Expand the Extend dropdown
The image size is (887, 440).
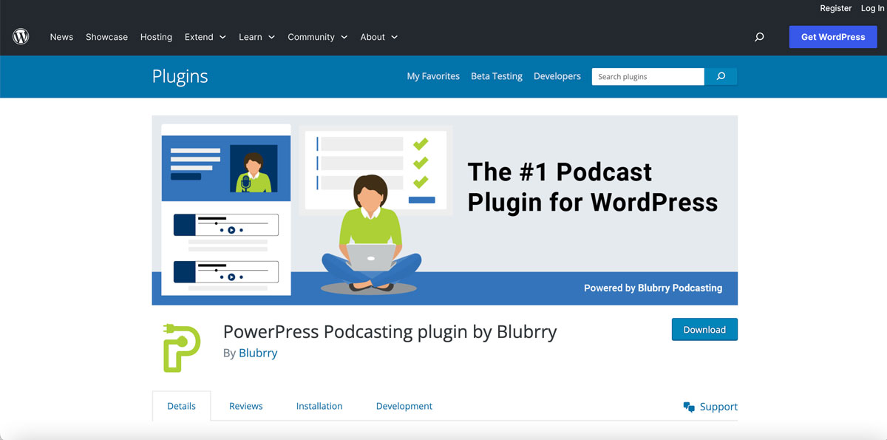(x=205, y=36)
